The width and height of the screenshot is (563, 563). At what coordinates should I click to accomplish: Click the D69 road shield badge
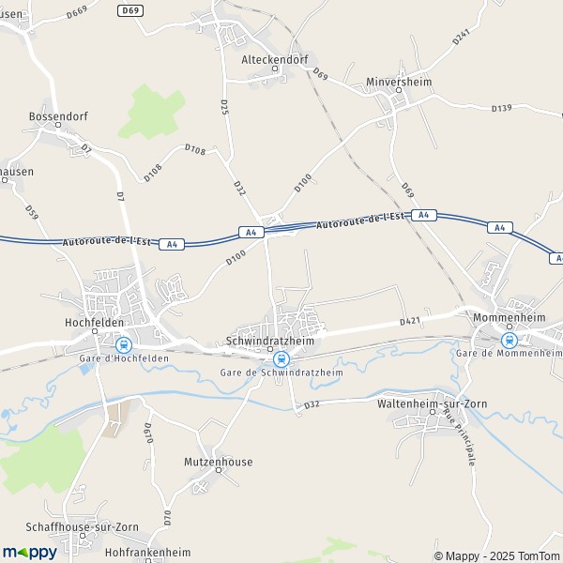point(130,10)
